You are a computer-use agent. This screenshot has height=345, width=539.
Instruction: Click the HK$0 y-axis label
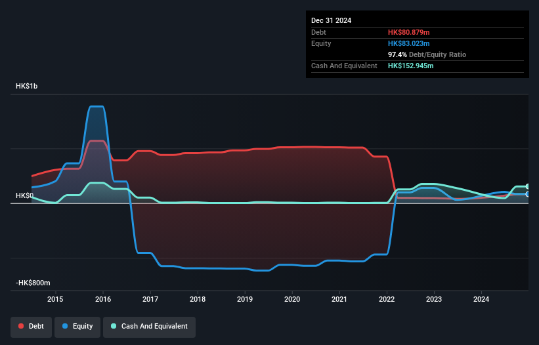(24, 195)
